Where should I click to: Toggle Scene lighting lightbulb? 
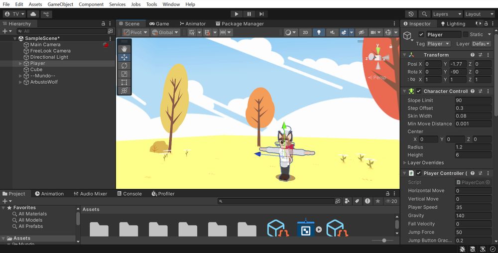click(319, 32)
